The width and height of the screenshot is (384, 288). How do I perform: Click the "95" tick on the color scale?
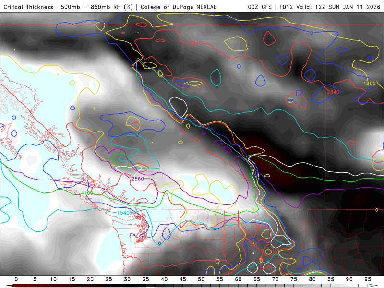pyautogui.click(x=368, y=279)
